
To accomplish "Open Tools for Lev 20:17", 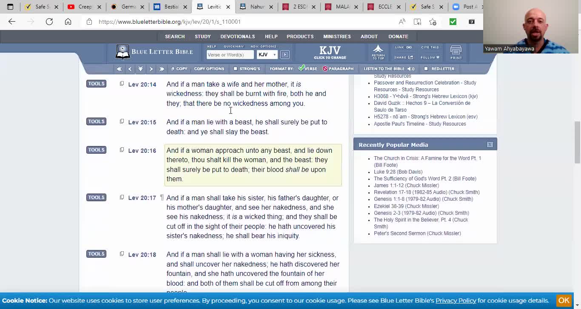I will click(x=96, y=197).
